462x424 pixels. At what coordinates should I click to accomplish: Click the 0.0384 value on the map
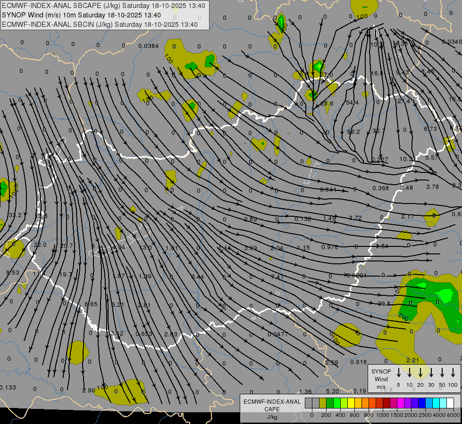pyautogui.click(x=149, y=46)
